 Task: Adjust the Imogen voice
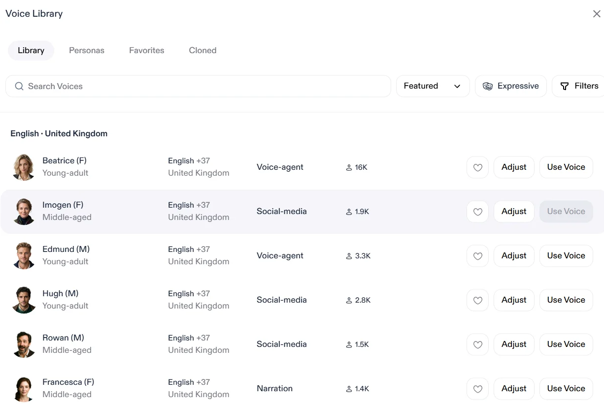[x=514, y=212]
